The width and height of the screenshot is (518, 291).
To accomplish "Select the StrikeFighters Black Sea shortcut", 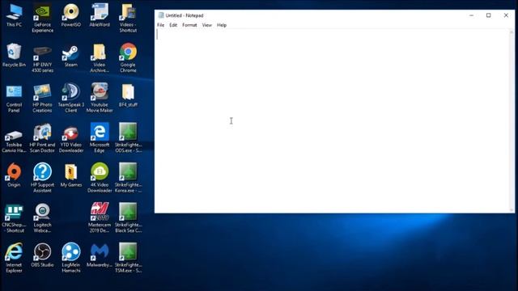I will [128, 218].
